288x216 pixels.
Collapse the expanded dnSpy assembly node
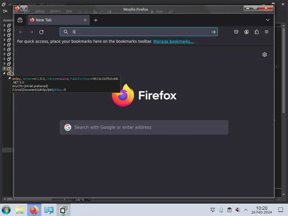4,73
